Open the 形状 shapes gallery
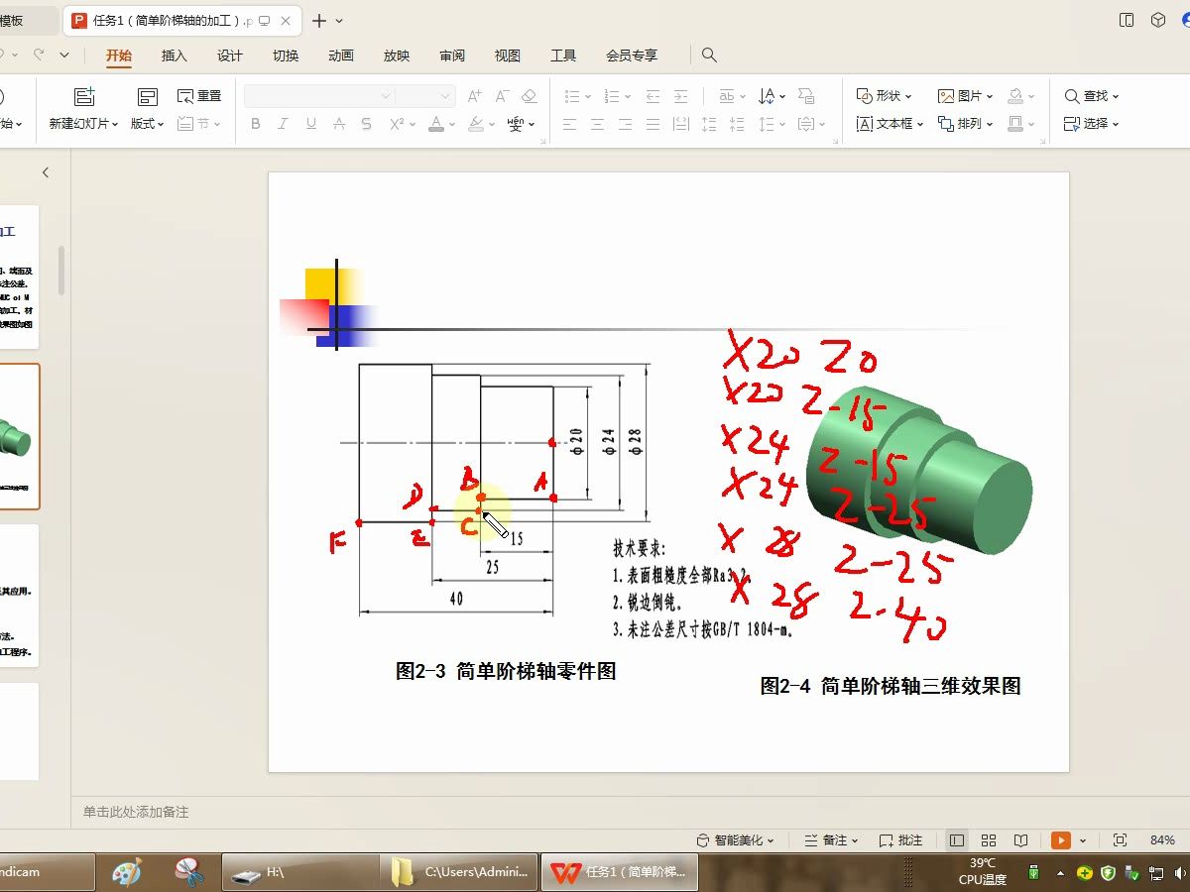This screenshot has height=892, width=1190. pos(884,95)
